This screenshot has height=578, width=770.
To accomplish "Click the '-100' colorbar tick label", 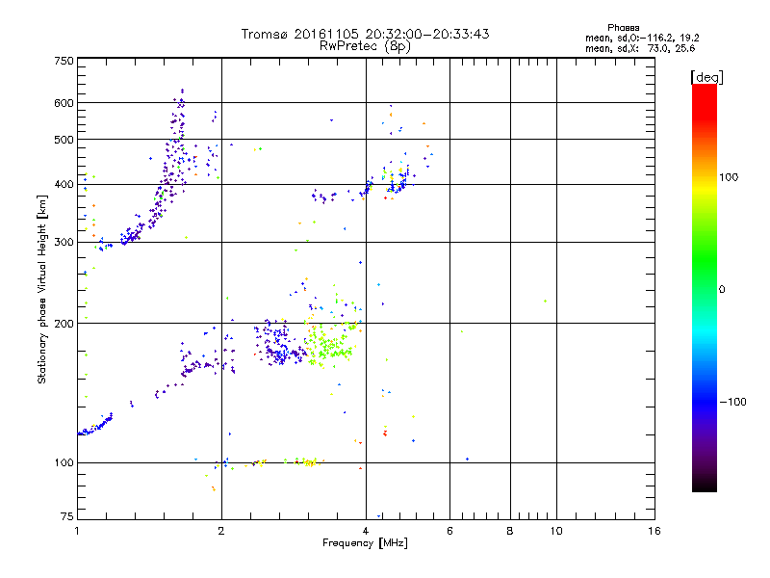I will point(732,402).
